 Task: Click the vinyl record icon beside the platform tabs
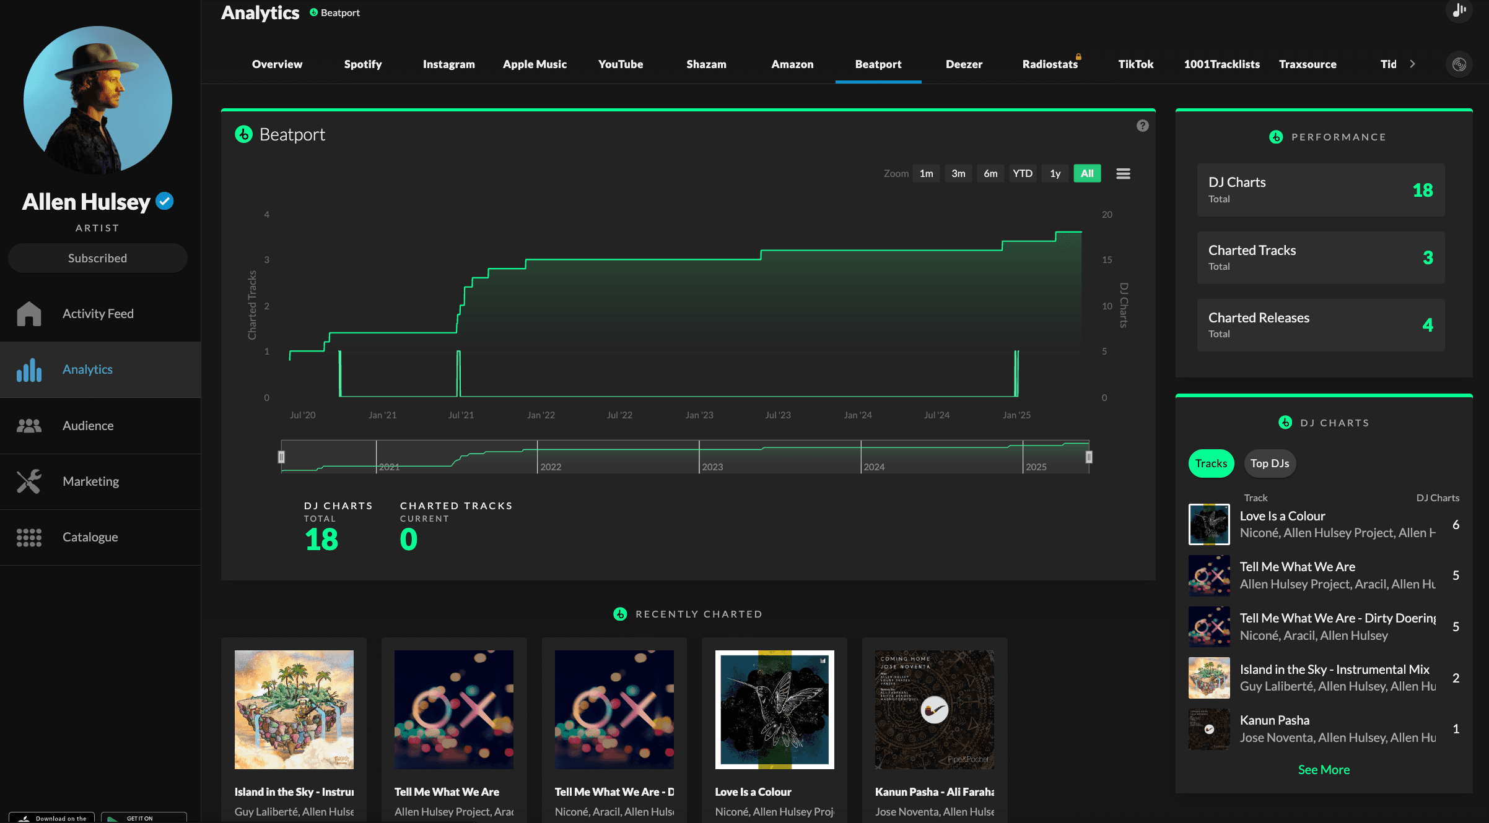[1459, 64]
